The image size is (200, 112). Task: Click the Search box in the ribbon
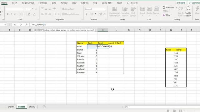click(132, 3)
